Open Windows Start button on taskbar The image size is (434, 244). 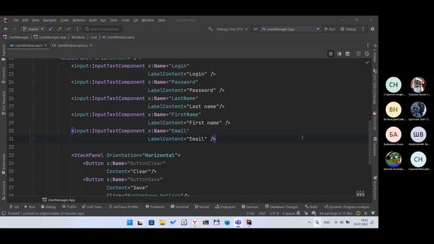(130, 222)
